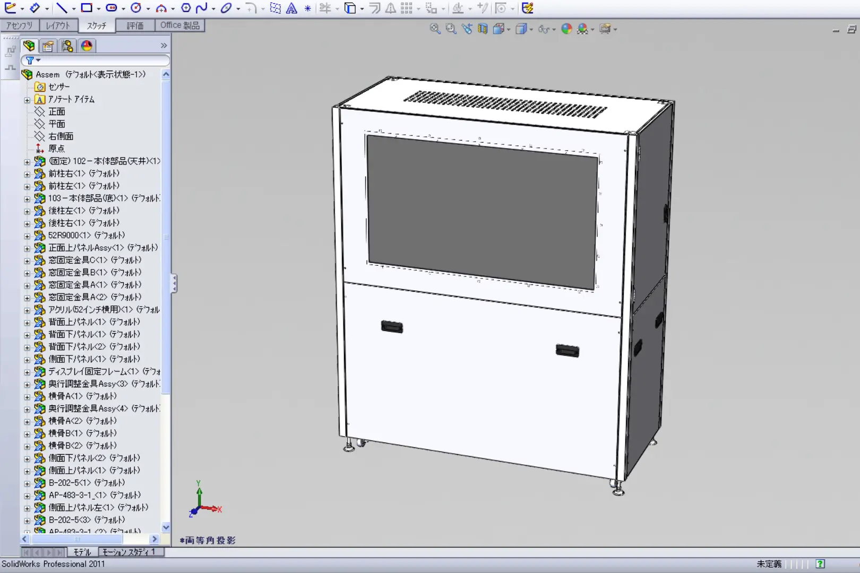Click the Zoom to Fit icon
860x573 pixels.
point(435,29)
